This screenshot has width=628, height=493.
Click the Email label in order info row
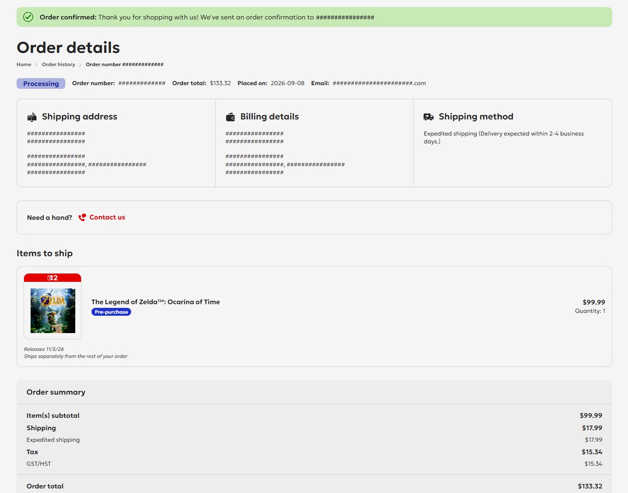tap(320, 83)
